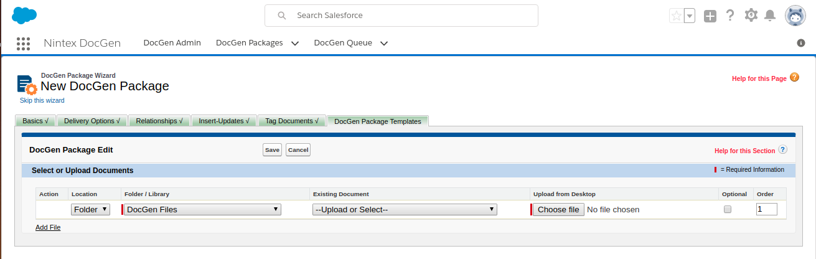The image size is (816, 259).
Task: Click the Favorites star icon
Action: click(676, 16)
